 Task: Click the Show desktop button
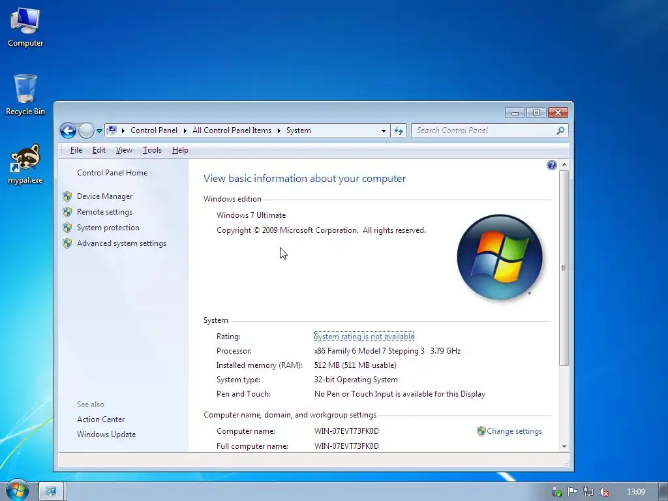[x=663, y=492]
